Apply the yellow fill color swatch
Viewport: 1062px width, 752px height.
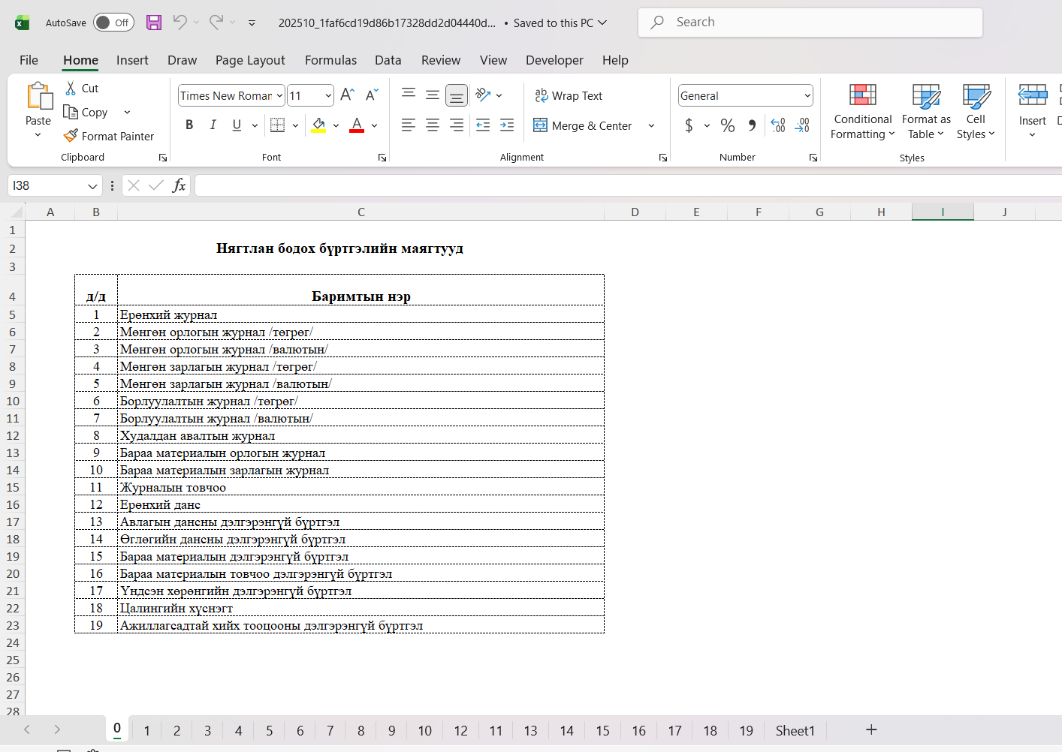click(318, 125)
